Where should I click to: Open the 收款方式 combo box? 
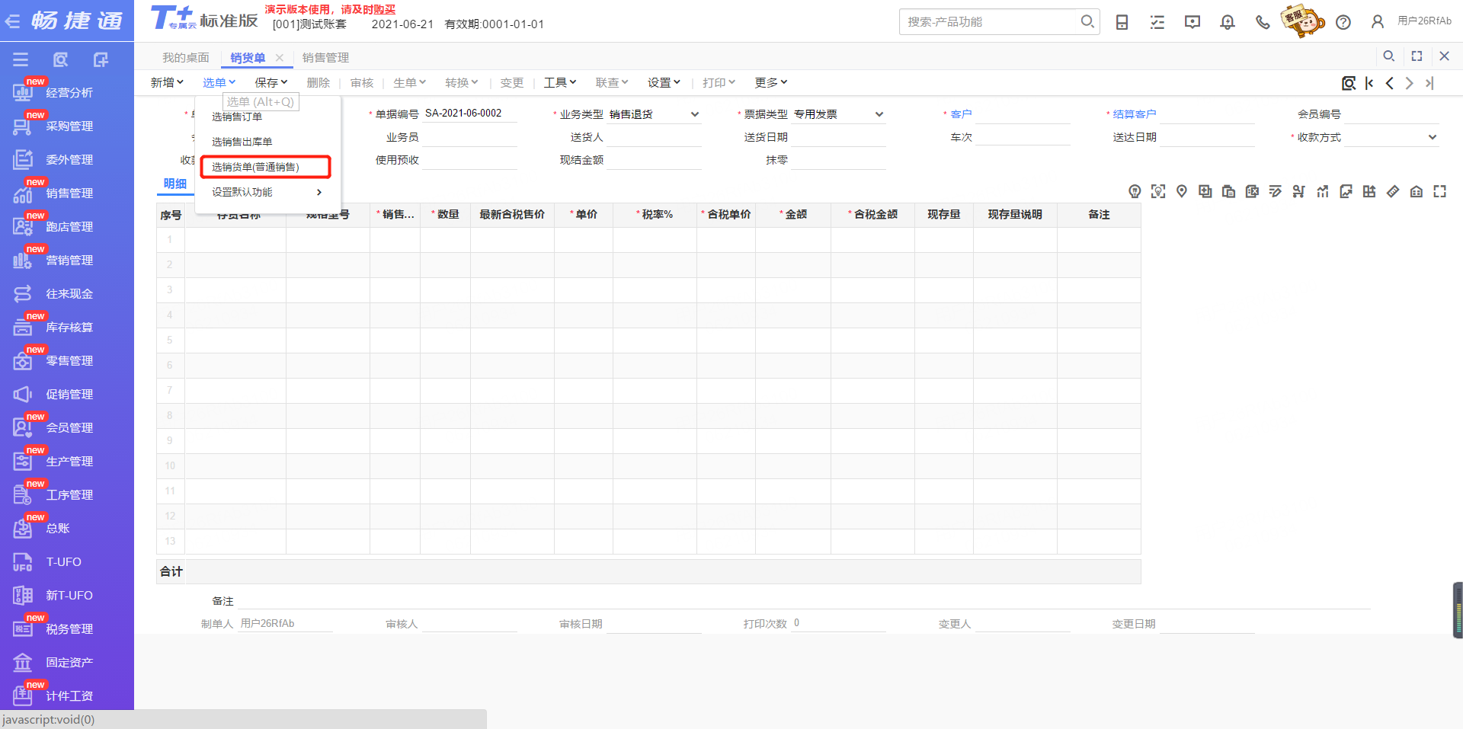(1391, 137)
